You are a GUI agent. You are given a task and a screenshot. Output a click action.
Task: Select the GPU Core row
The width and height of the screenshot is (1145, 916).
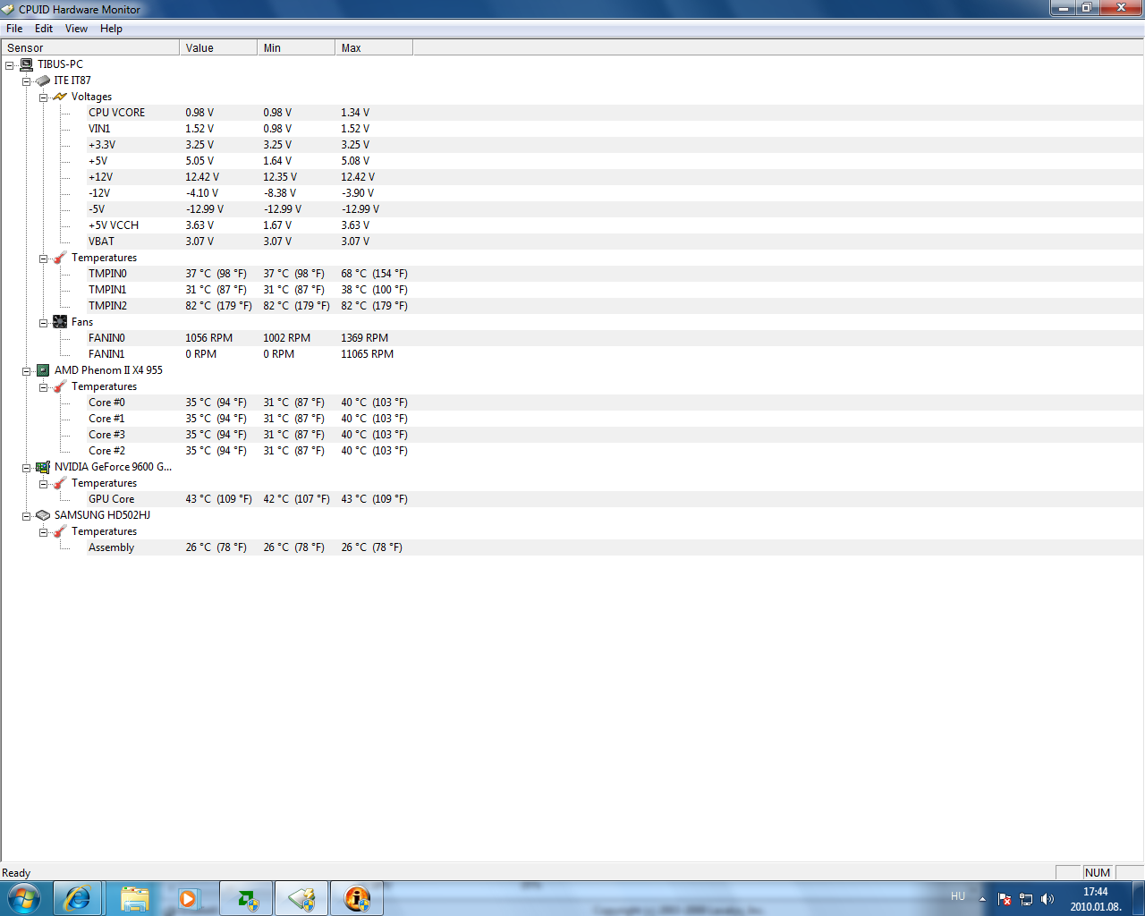coord(615,499)
